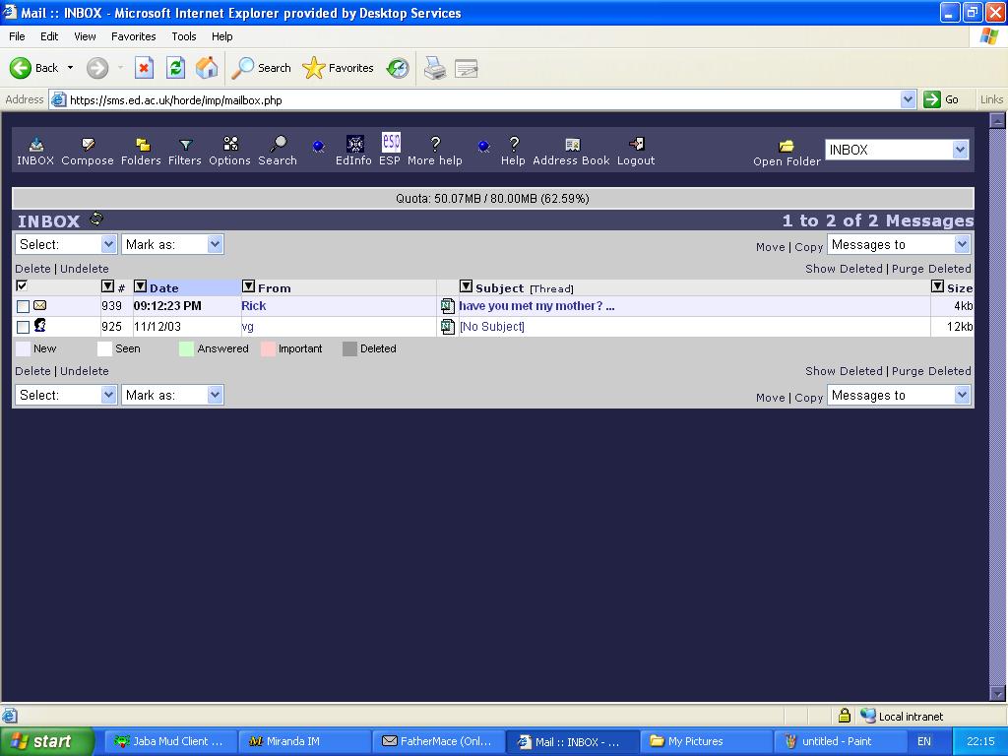The width and height of the screenshot is (1008, 756).
Task: Expand the address bar dropdown arrow
Action: click(x=908, y=99)
